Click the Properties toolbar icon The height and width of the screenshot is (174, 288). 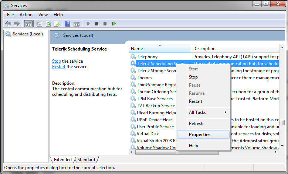[x=39, y=24]
